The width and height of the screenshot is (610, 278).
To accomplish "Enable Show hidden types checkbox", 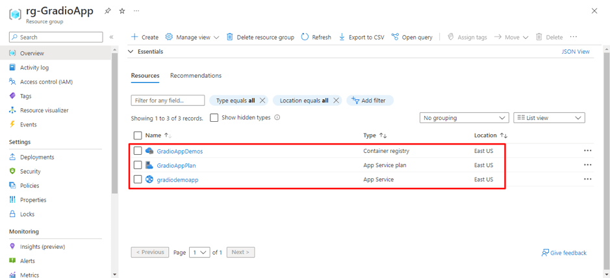I will (214, 118).
